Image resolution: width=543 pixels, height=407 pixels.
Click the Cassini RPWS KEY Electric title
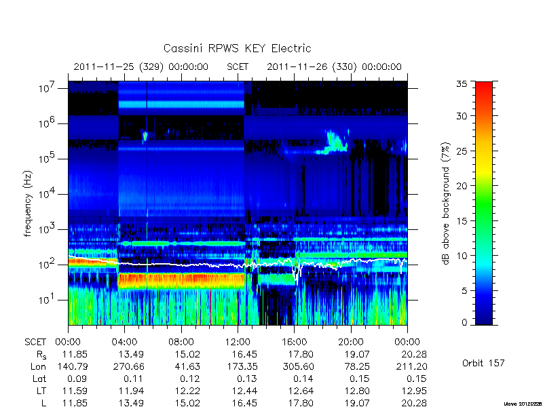tap(237, 48)
